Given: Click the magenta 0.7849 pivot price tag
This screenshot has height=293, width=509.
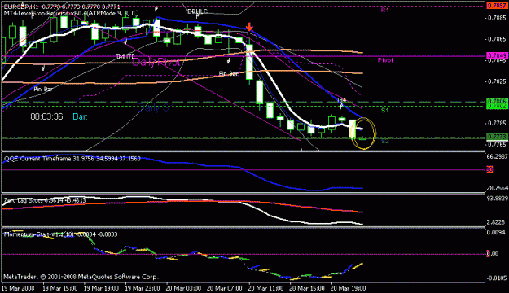Looking at the screenshot, I should pyautogui.click(x=497, y=56).
